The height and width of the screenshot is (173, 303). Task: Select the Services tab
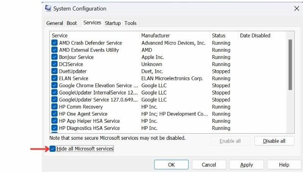[x=92, y=23]
